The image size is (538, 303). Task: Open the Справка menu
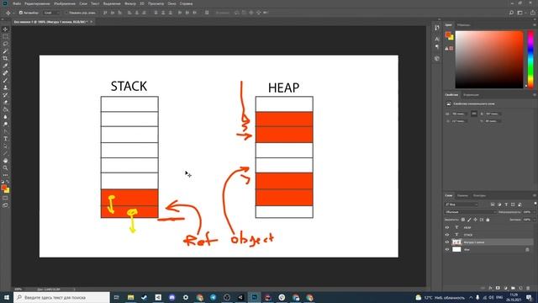point(186,3)
